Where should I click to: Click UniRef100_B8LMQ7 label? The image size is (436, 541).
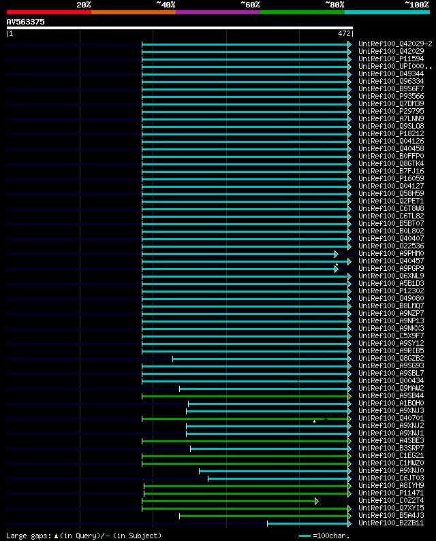391,306
